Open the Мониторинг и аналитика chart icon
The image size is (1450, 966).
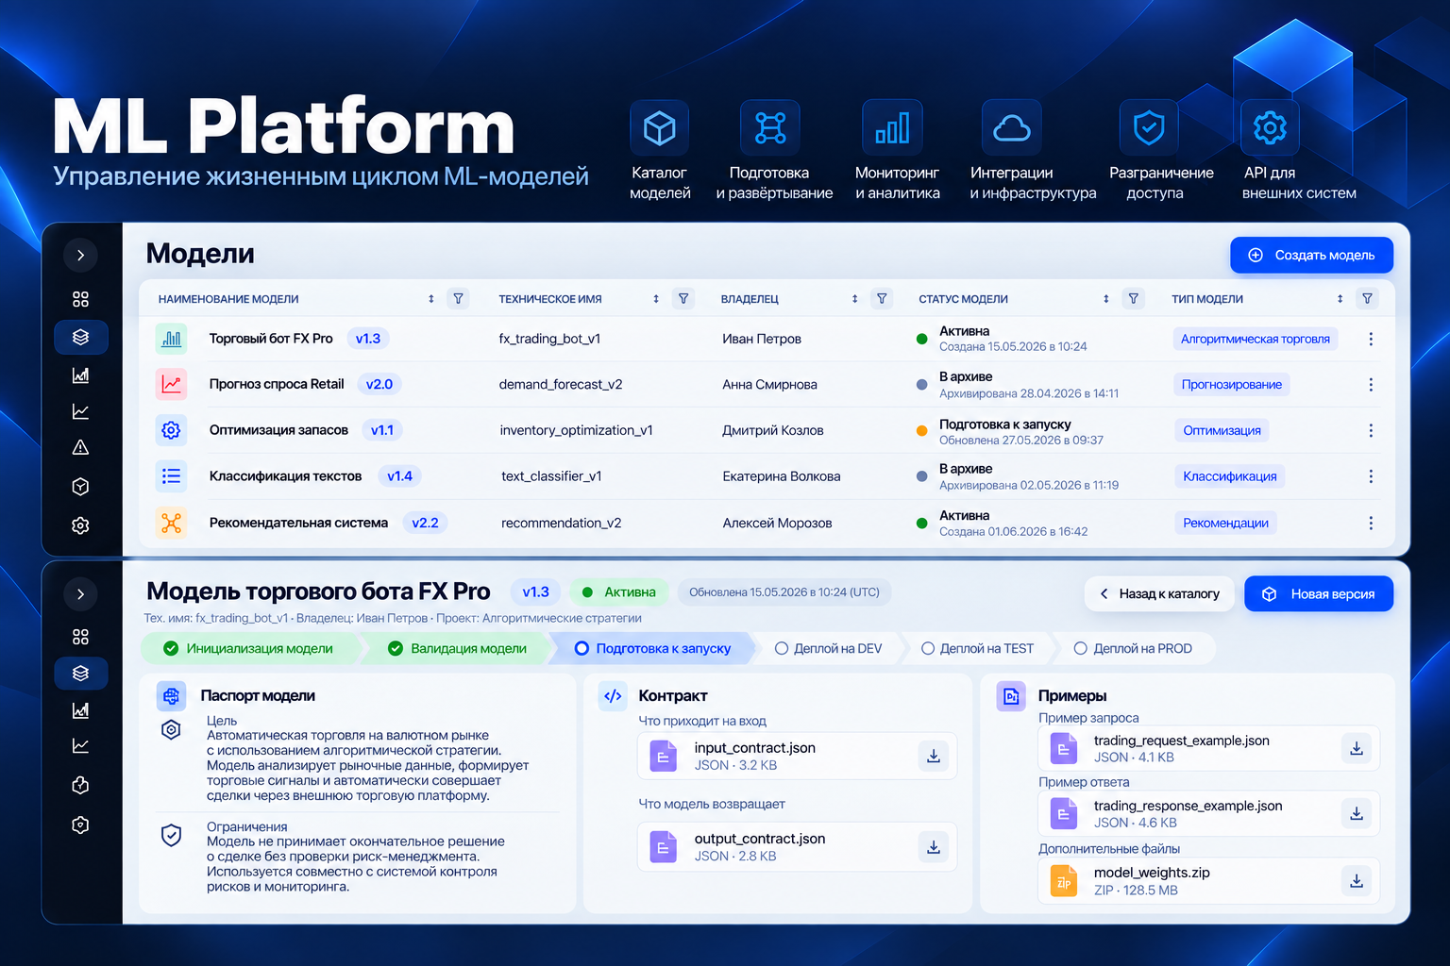click(x=892, y=128)
